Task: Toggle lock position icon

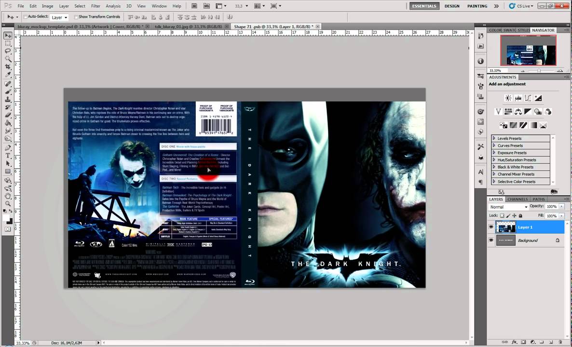Action: [514, 216]
